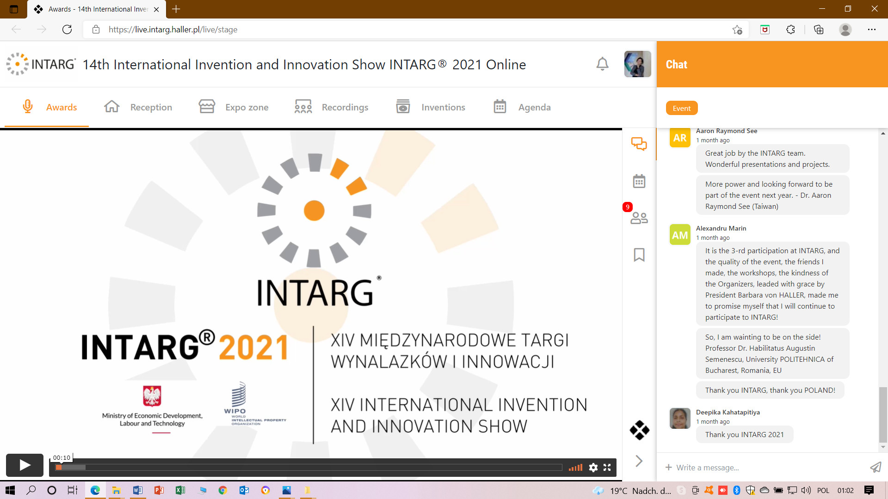The height and width of the screenshot is (499, 888).
Task: Switch to the Reception tab
Action: click(138, 107)
